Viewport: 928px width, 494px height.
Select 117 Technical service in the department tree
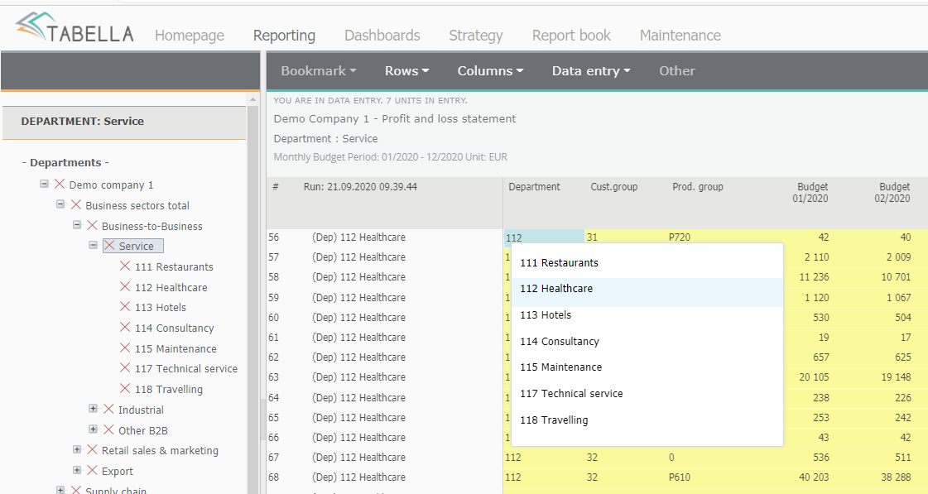pyautogui.click(x=185, y=368)
